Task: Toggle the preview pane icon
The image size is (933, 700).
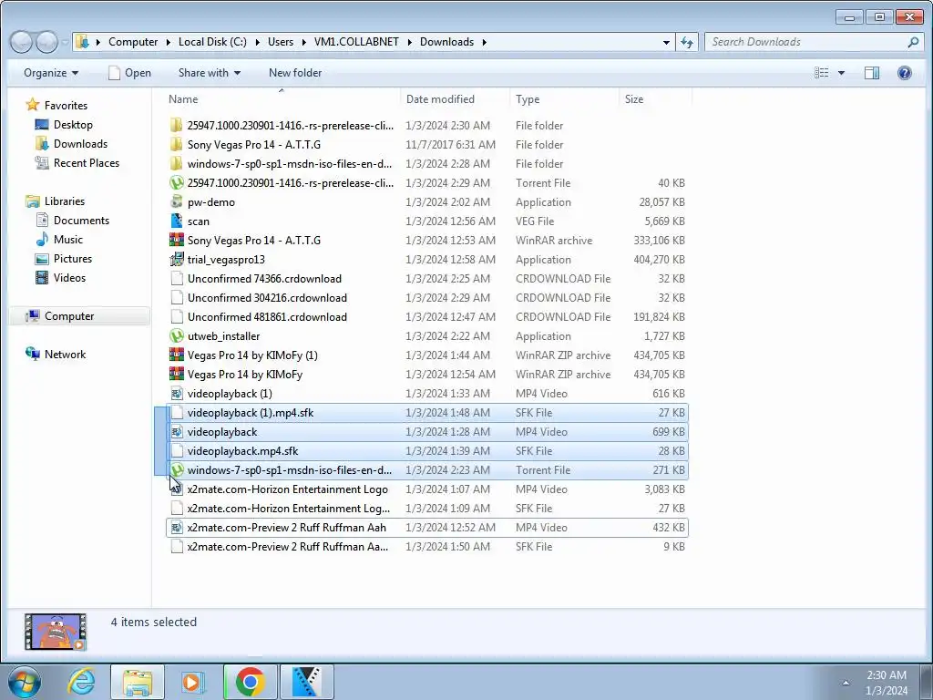Action: [x=872, y=73]
